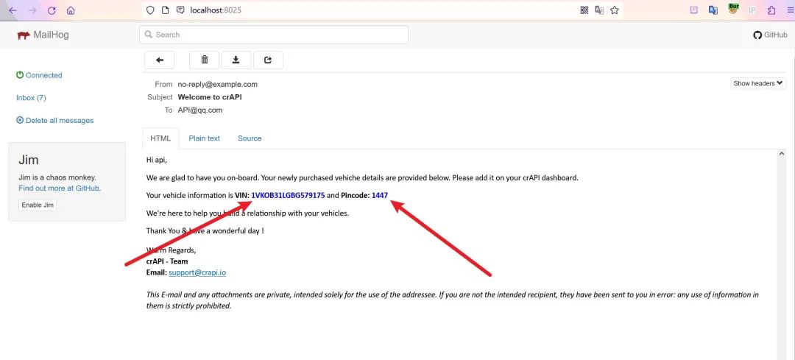Click the IP extension icon
The width and height of the screenshot is (795, 360).
point(752,10)
